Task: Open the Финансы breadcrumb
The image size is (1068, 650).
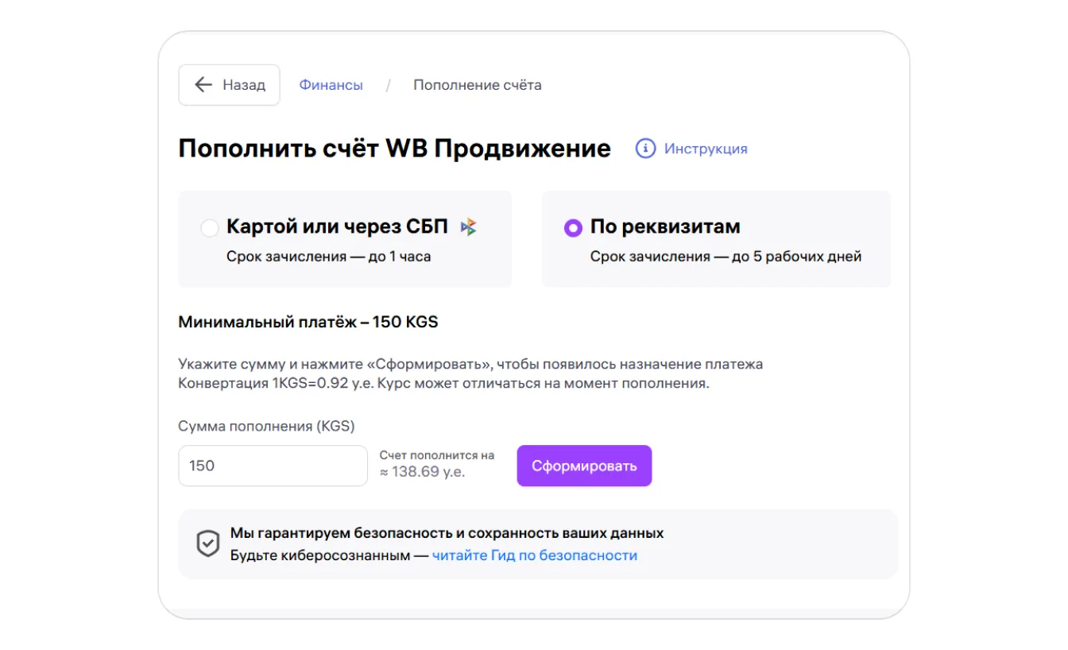Action: pyautogui.click(x=331, y=85)
